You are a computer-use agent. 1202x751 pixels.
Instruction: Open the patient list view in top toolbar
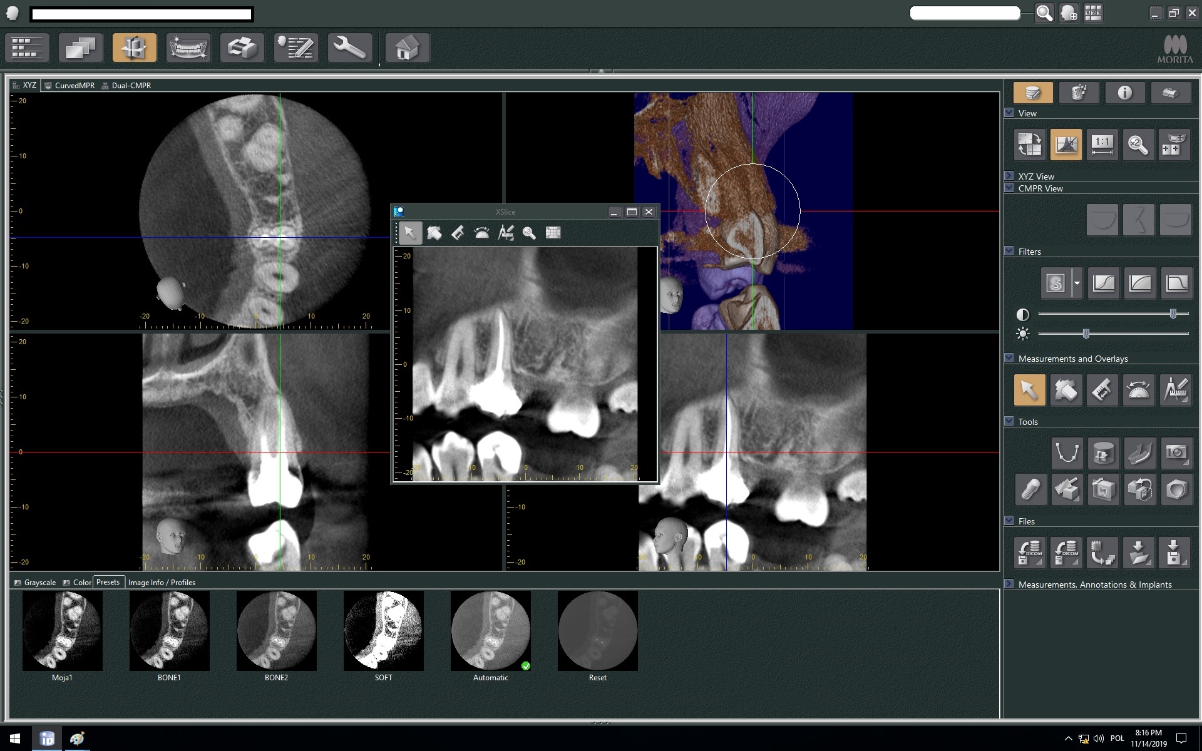click(27, 48)
